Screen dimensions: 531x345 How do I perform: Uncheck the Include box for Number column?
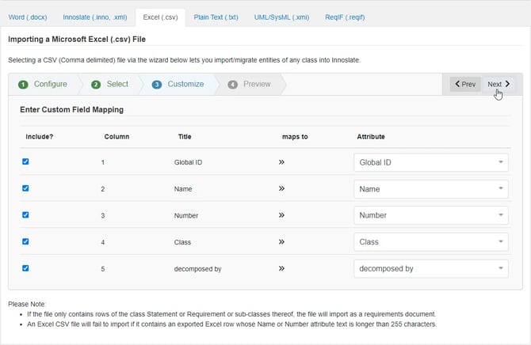pos(25,214)
